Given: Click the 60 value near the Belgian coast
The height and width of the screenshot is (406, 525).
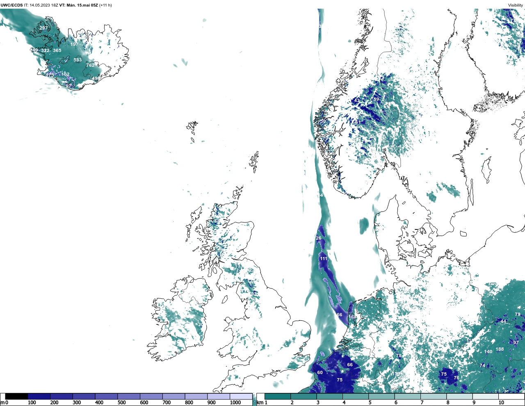Looking at the screenshot, I should 320,372.
